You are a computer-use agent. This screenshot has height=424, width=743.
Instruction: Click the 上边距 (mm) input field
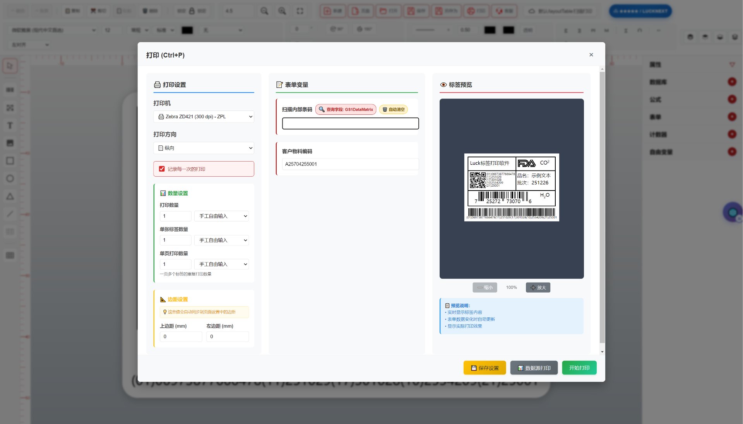(181, 337)
